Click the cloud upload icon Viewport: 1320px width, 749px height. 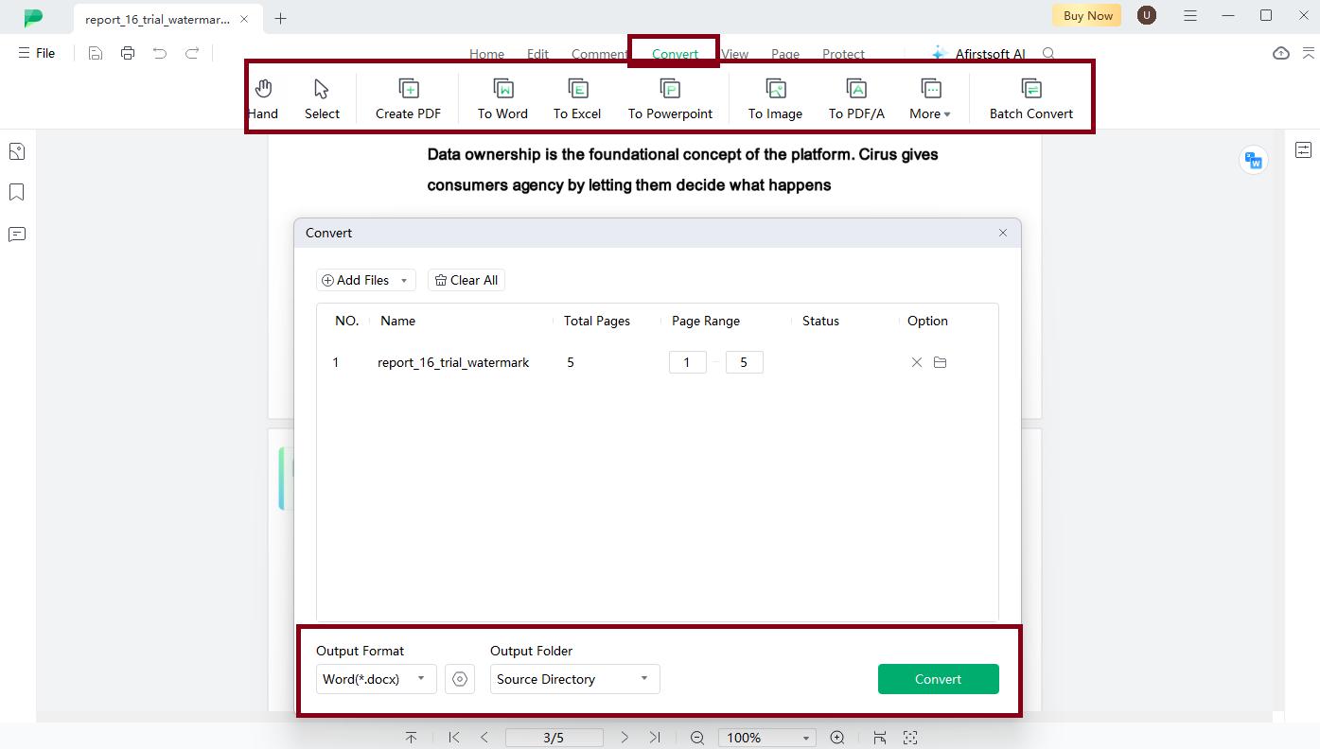coord(1281,53)
